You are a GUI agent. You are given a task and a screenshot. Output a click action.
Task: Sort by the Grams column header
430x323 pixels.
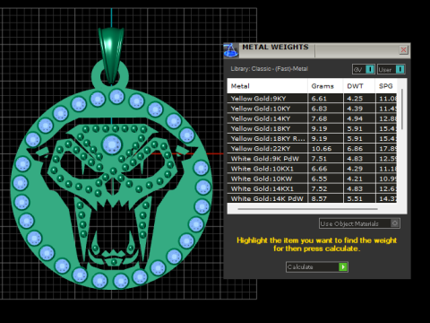tap(325, 86)
